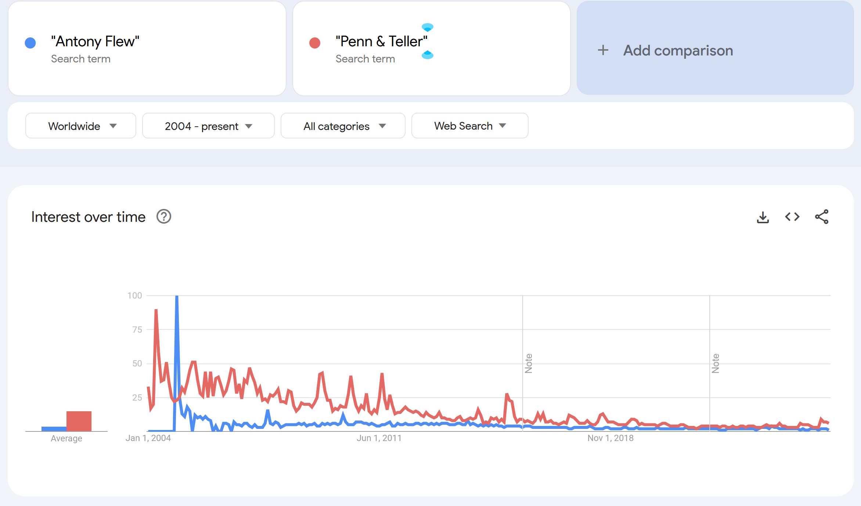
Task: Click the share chart icon
Action: point(821,217)
